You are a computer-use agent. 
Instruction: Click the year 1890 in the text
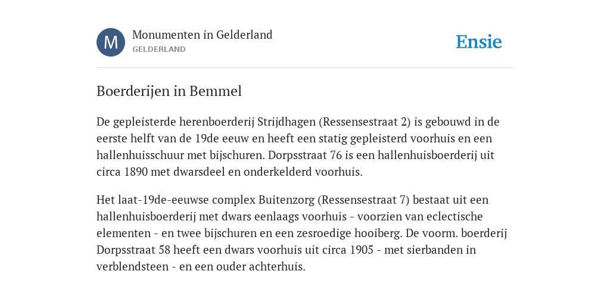136,172
